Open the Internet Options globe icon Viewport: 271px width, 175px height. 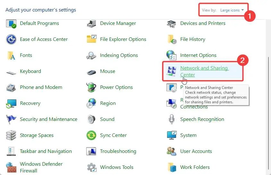pos(172,55)
